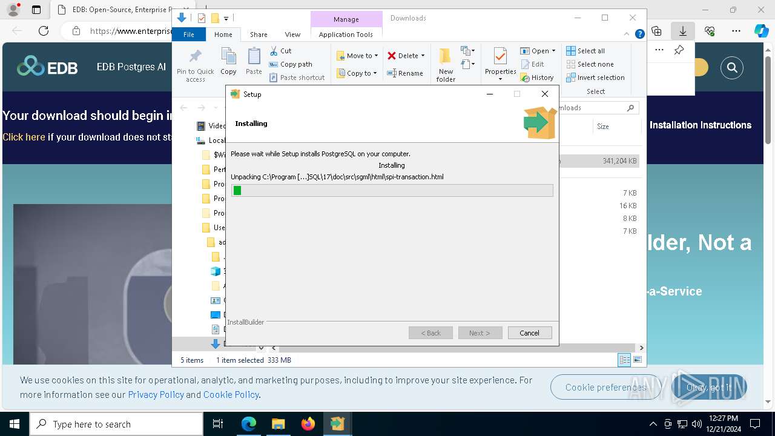Click Edge settings ellipsis menu icon
775x436 pixels.
click(736, 31)
